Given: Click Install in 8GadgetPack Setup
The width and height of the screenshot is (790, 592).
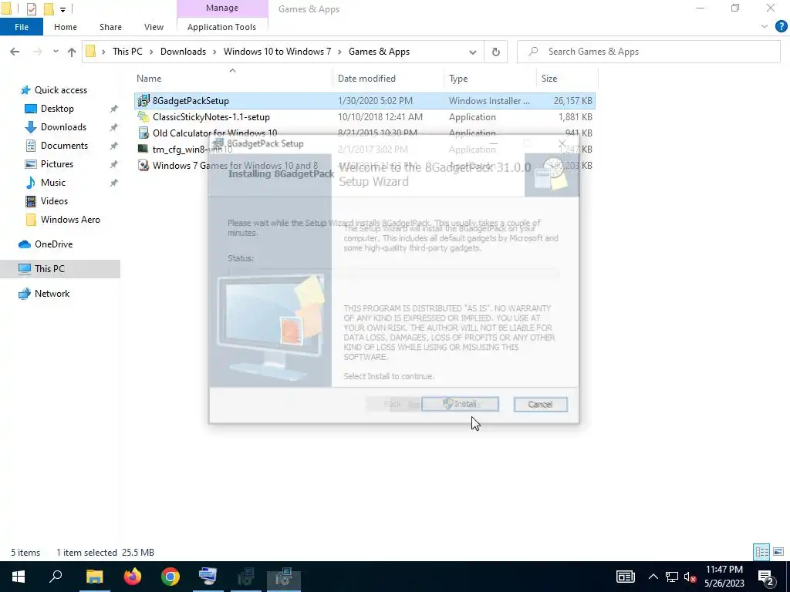Looking at the screenshot, I should 460,404.
